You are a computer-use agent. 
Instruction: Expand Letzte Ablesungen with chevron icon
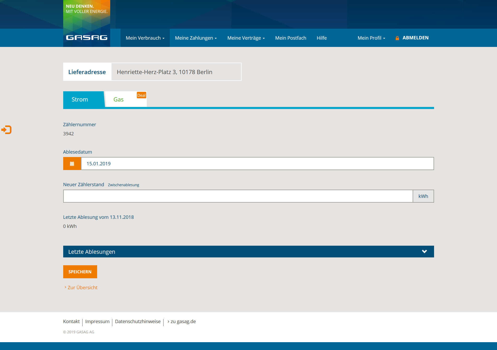pos(424,251)
